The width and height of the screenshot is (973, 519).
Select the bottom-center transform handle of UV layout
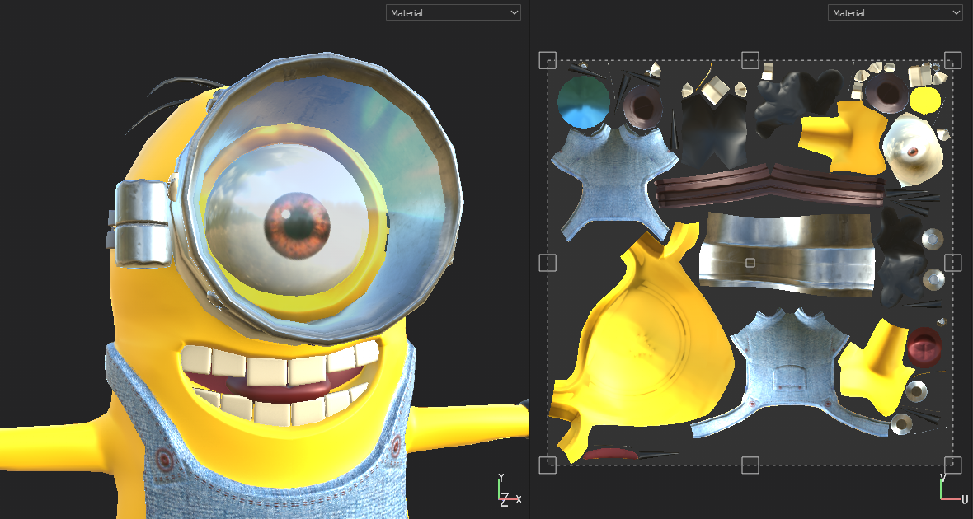click(750, 465)
